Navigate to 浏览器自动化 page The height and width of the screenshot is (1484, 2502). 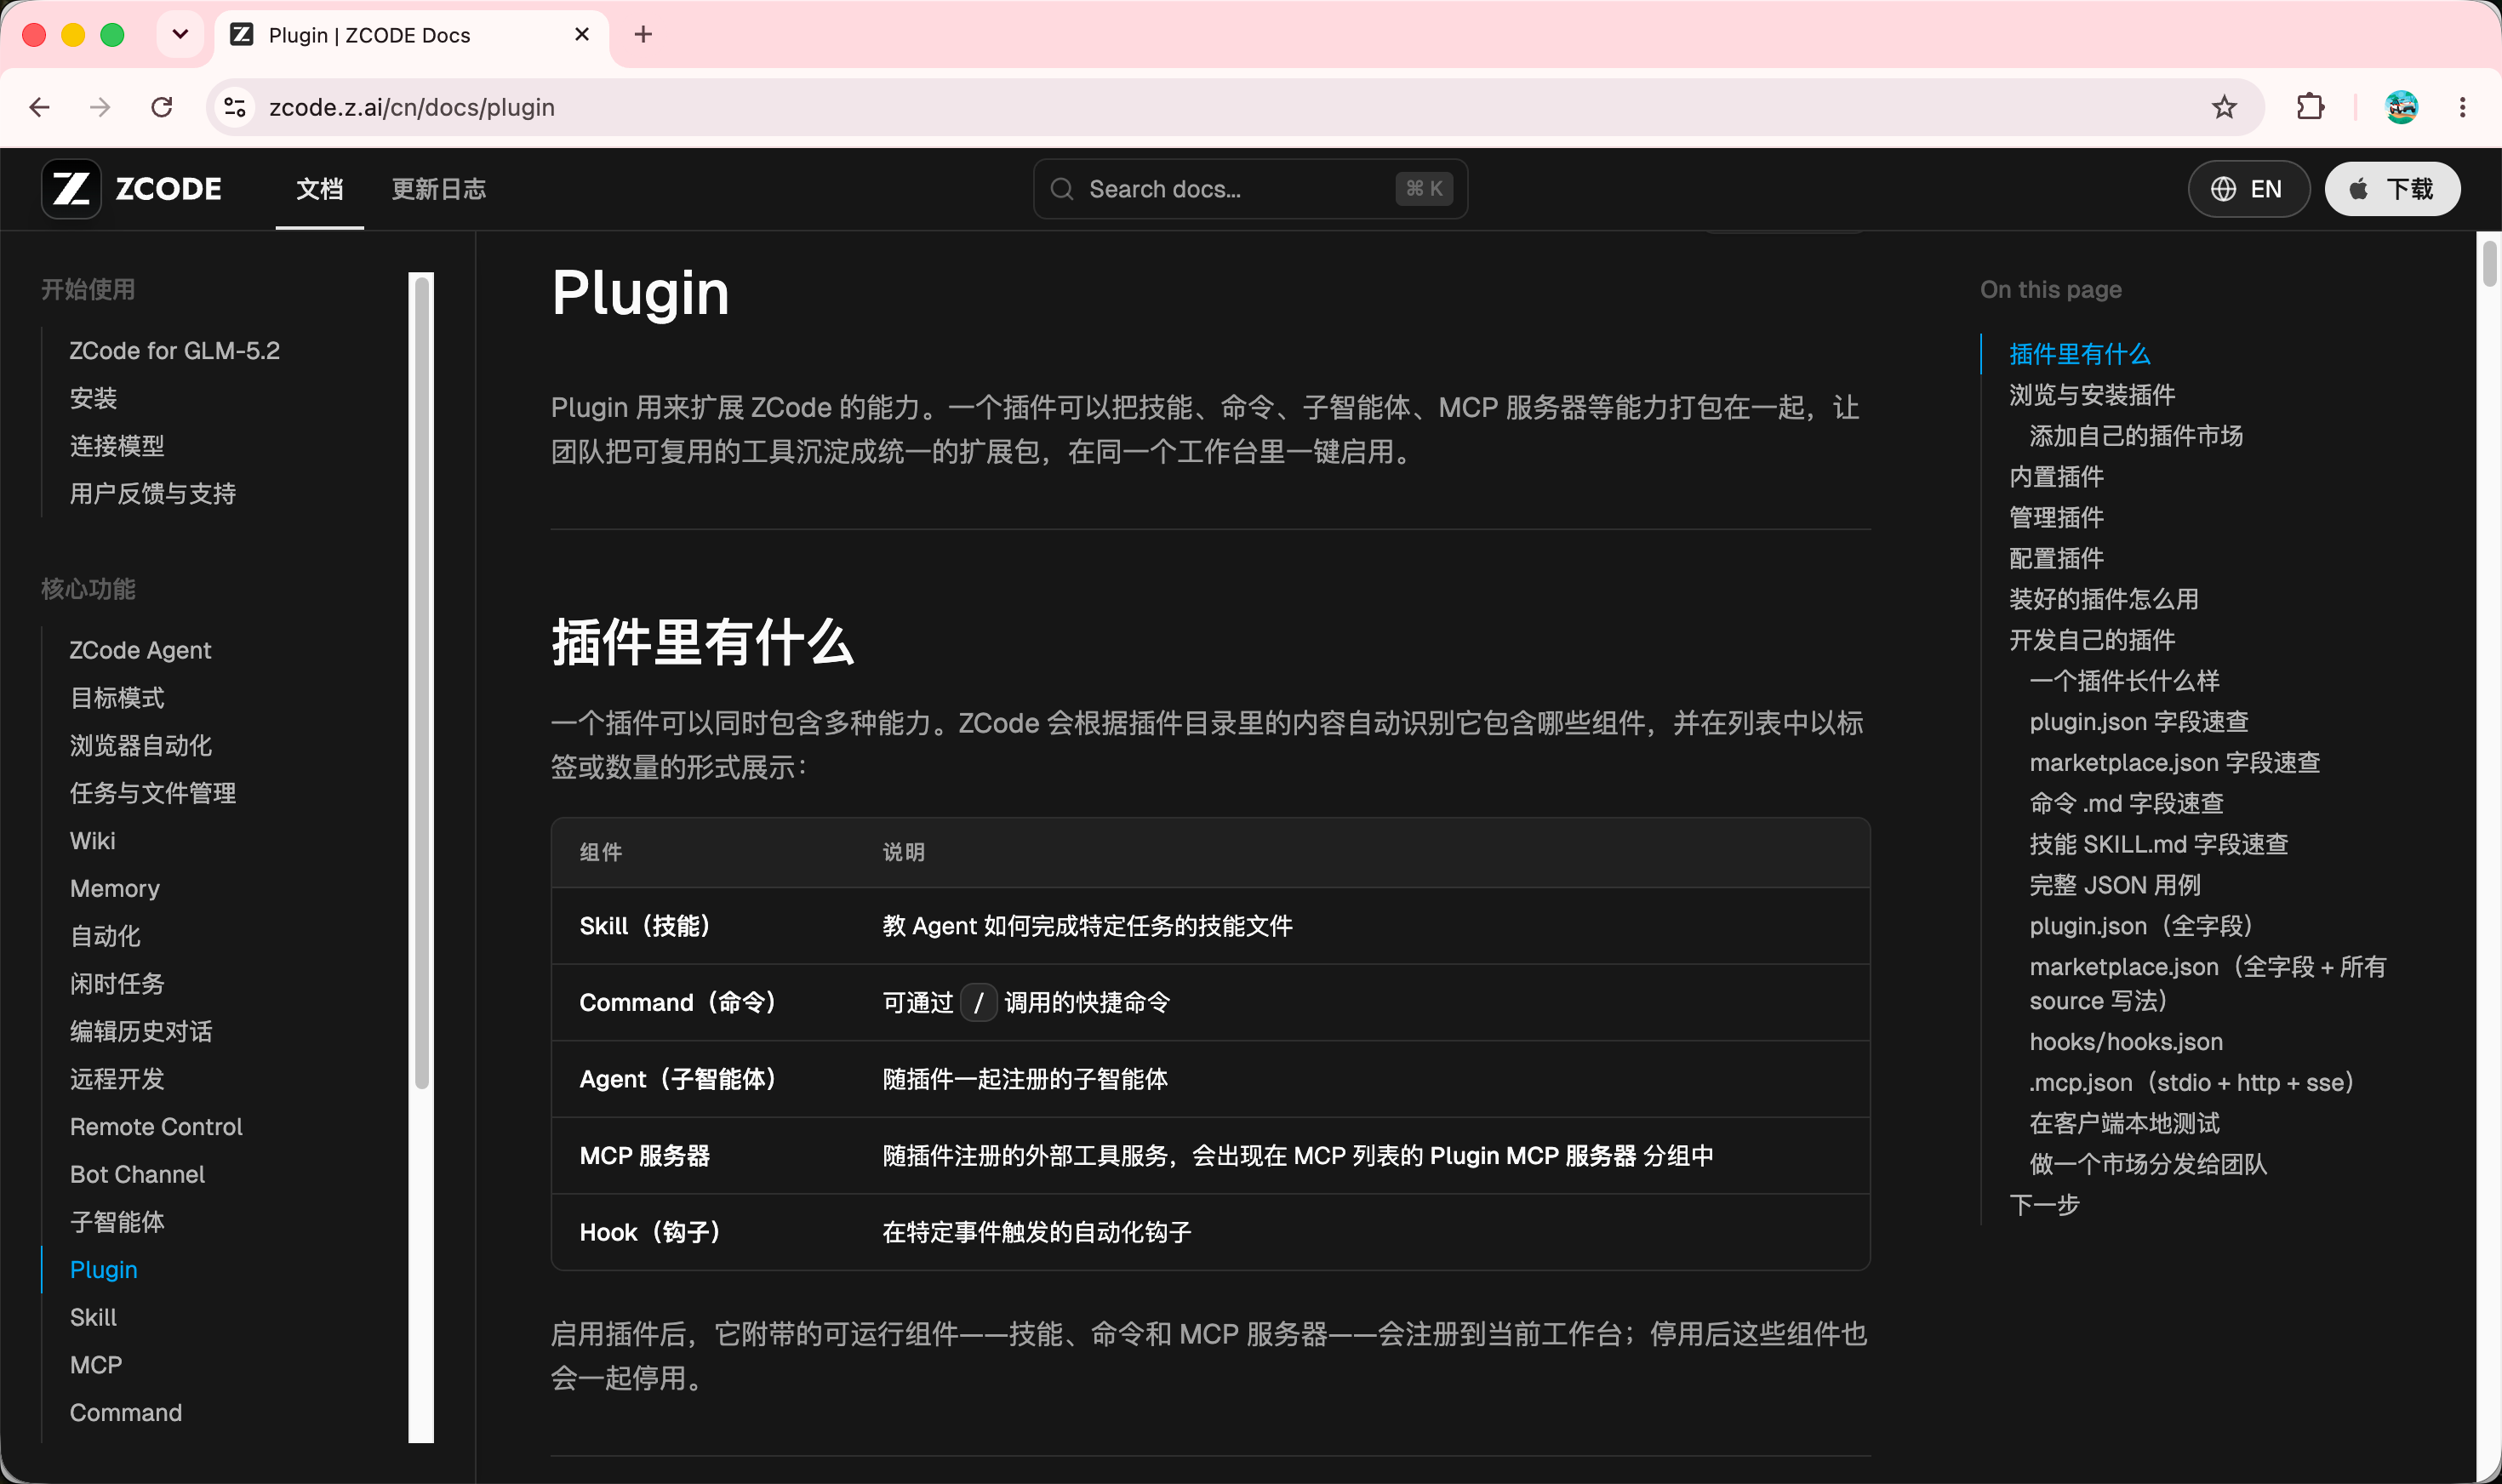click(141, 746)
